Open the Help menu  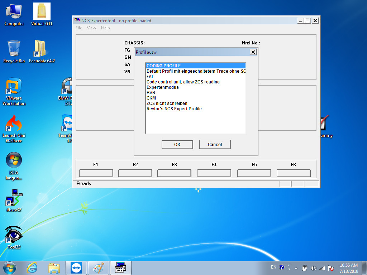click(105, 28)
